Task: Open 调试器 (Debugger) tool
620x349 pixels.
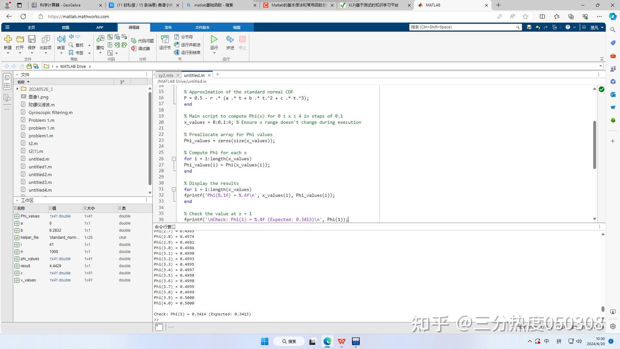Action: [x=140, y=48]
